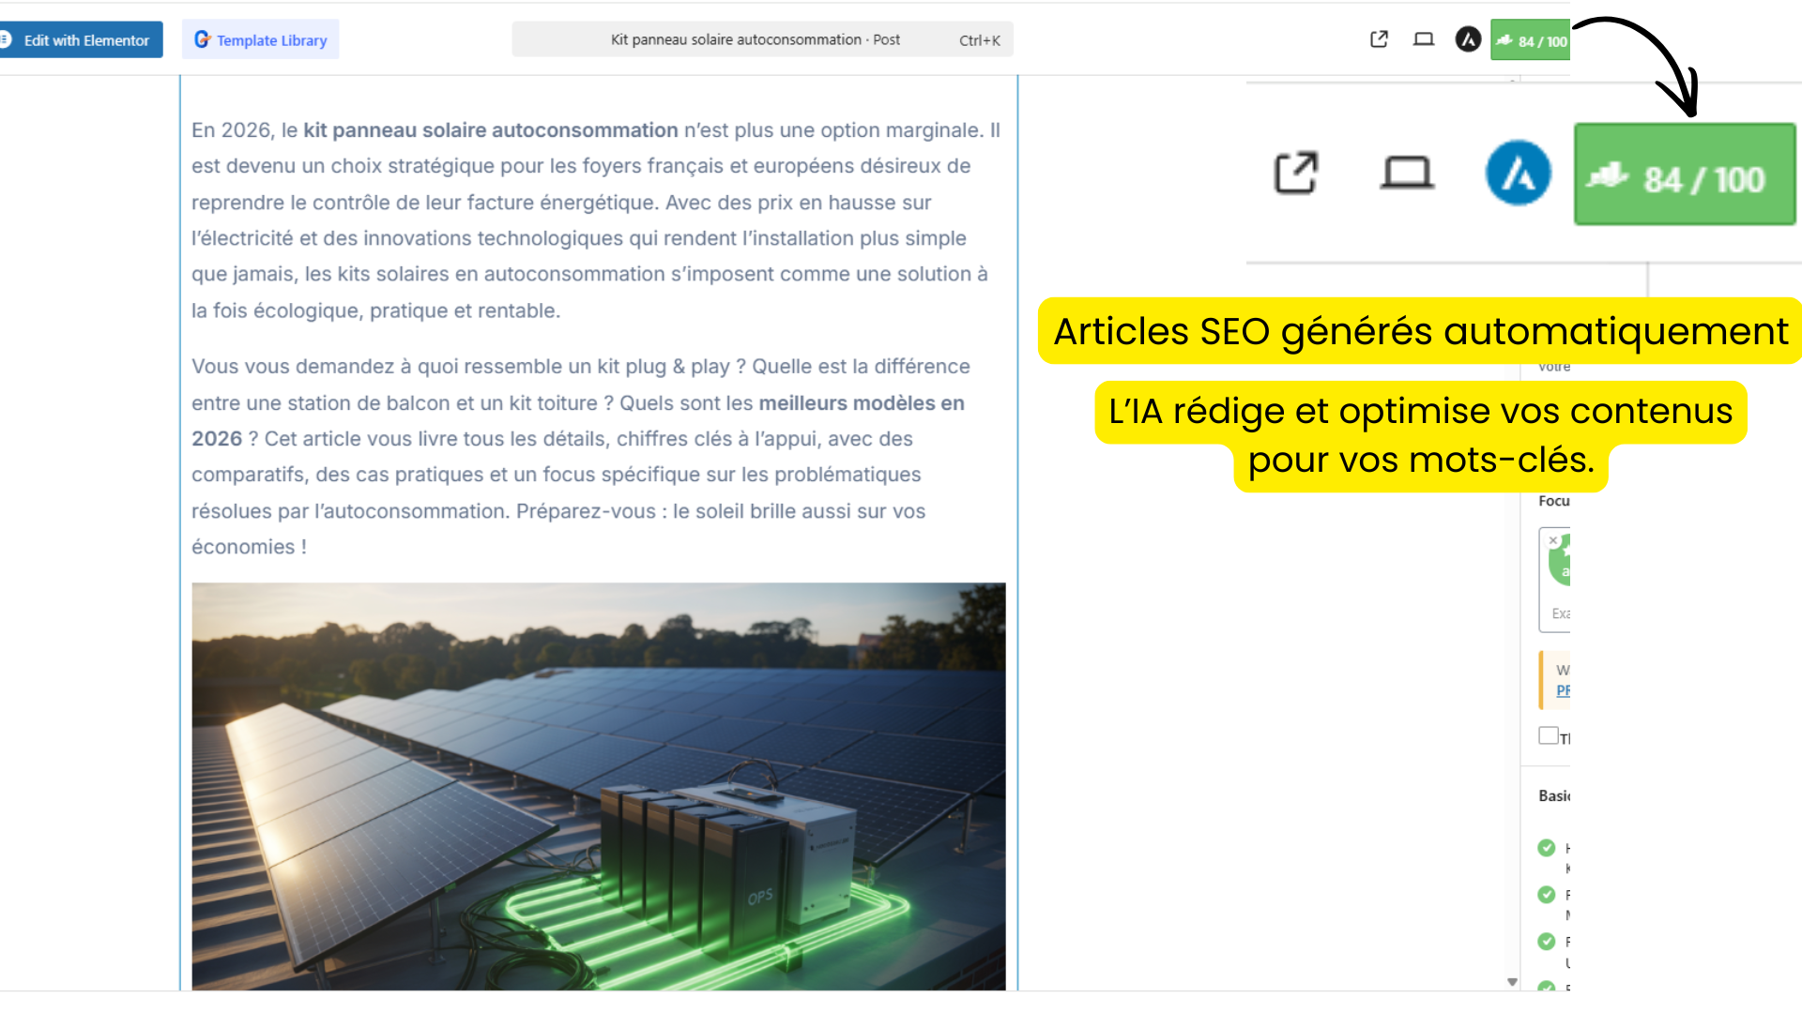The width and height of the screenshot is (1802, 1013).
Task: Open the command palette search field showing Ctrl+K
Action: [762, 39]
